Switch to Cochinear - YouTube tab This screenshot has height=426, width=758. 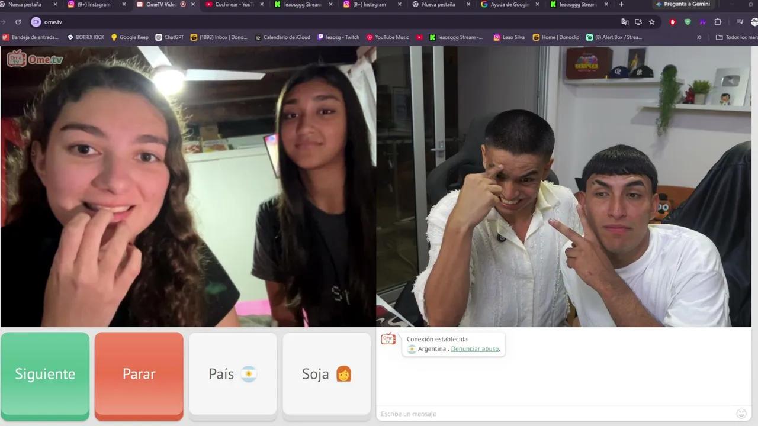[235, 4]
